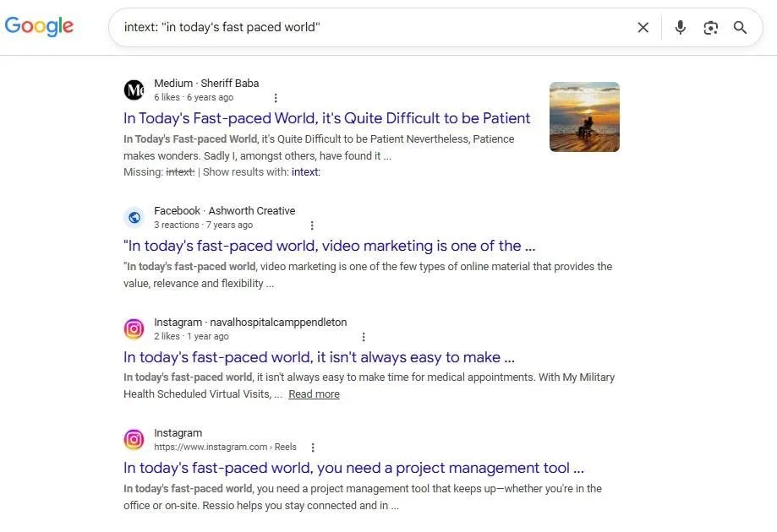Click the Instagram Reels result favicon

134,439
